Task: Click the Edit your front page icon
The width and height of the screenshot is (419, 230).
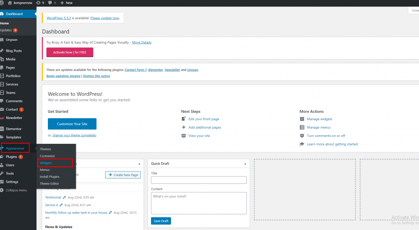Action: click(x=184, y=119)
